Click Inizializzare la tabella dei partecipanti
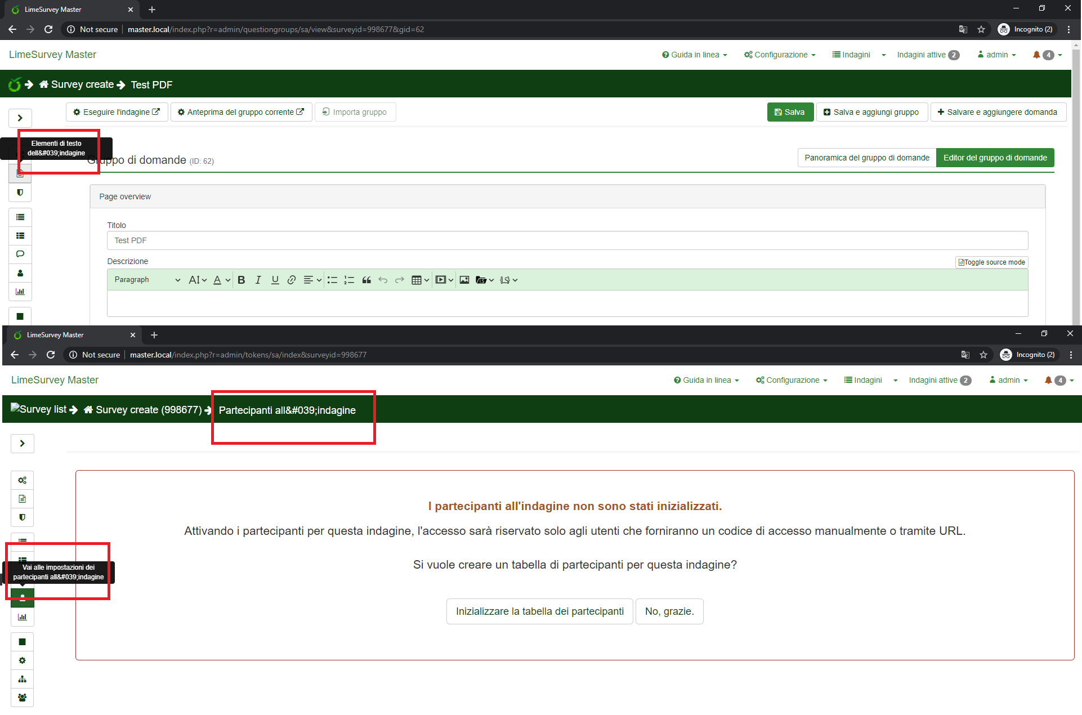 click(539, 611)
